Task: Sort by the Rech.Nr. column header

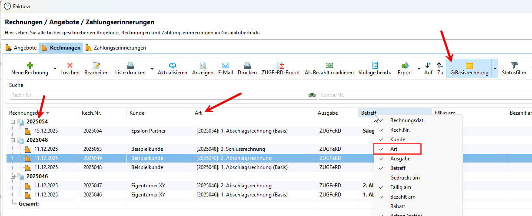Action: [x=91, y=113]
